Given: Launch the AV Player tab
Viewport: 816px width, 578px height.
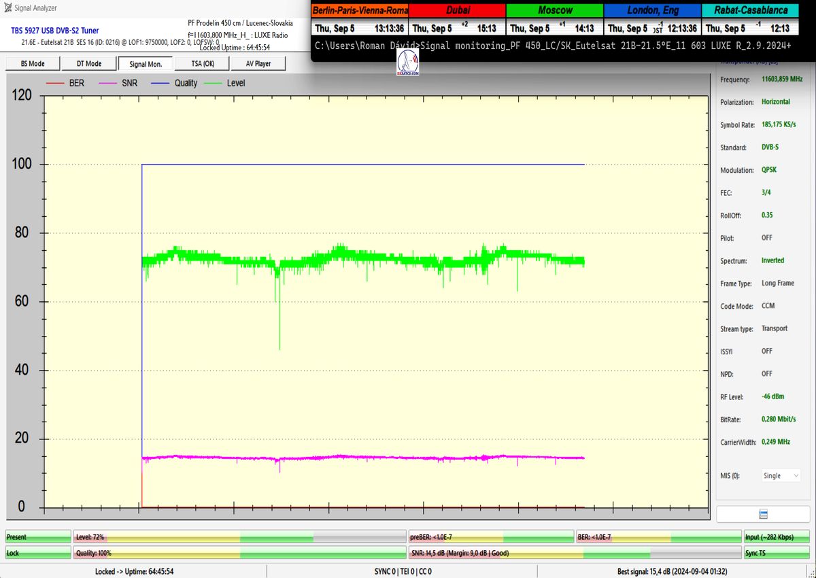Looking at the screenshot, I should [x=257, y=63].
